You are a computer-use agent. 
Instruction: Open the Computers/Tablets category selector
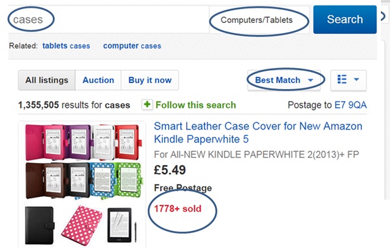coord(259,20)
